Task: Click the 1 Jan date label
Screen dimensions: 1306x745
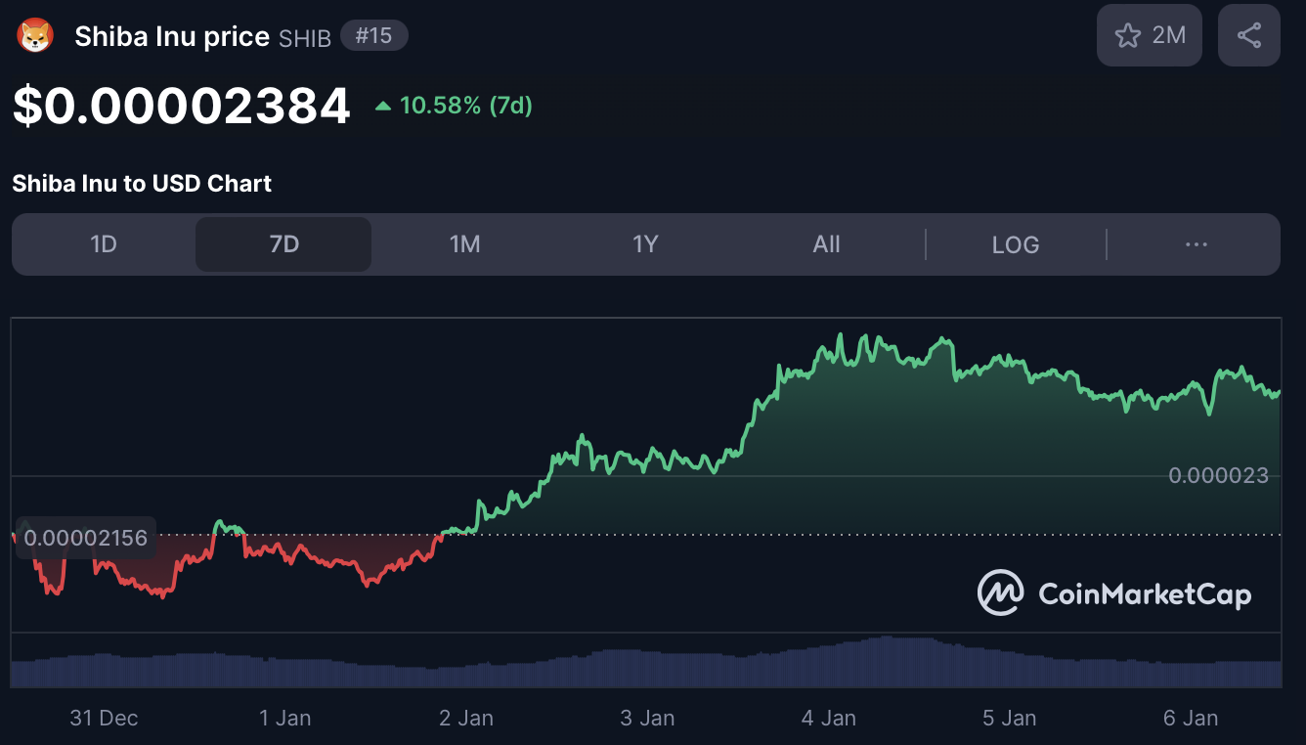Action: tap(285, 718)
